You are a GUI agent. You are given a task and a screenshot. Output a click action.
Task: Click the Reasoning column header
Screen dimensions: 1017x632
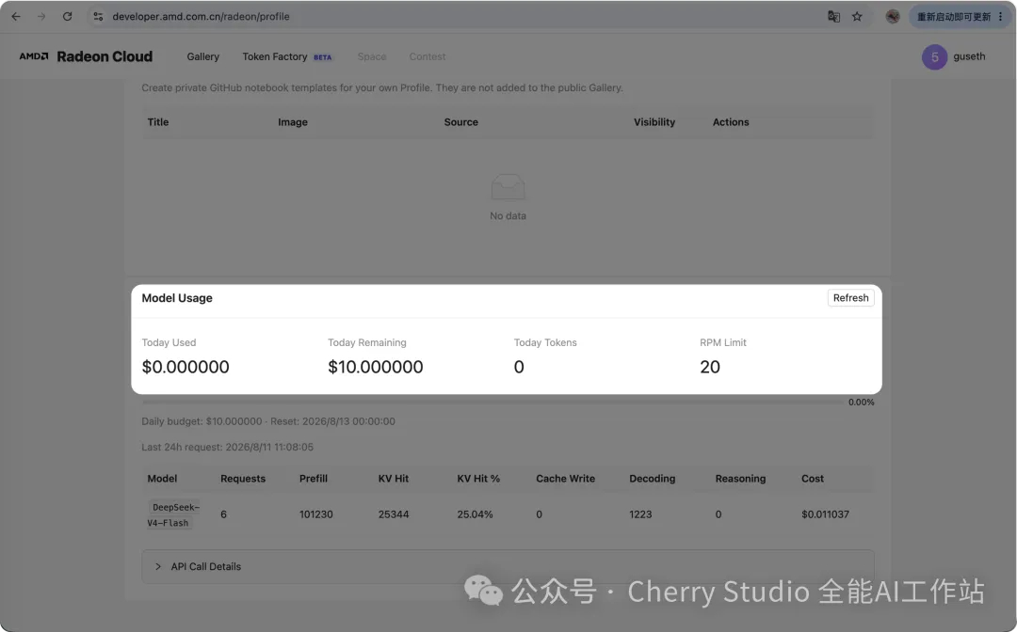pyautogui.click(x=740, y=479)
